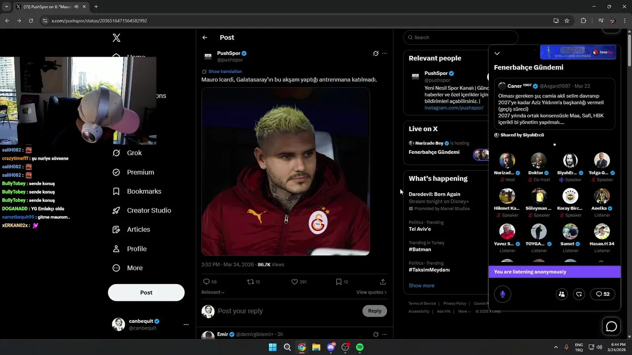632x355 pixels.
Task: Open Bookmarks in the sidebar
Action: click(137, 191)
